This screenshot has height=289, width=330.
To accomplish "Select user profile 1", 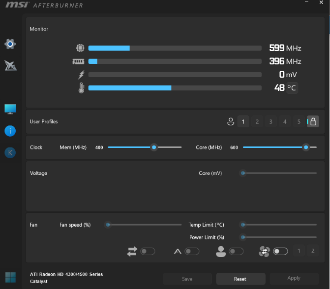I will [x=243, y=121].
